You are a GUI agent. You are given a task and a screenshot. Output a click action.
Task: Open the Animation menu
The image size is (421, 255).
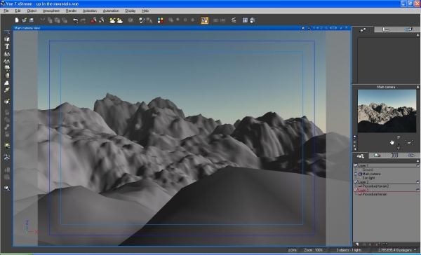pos(90,11)
